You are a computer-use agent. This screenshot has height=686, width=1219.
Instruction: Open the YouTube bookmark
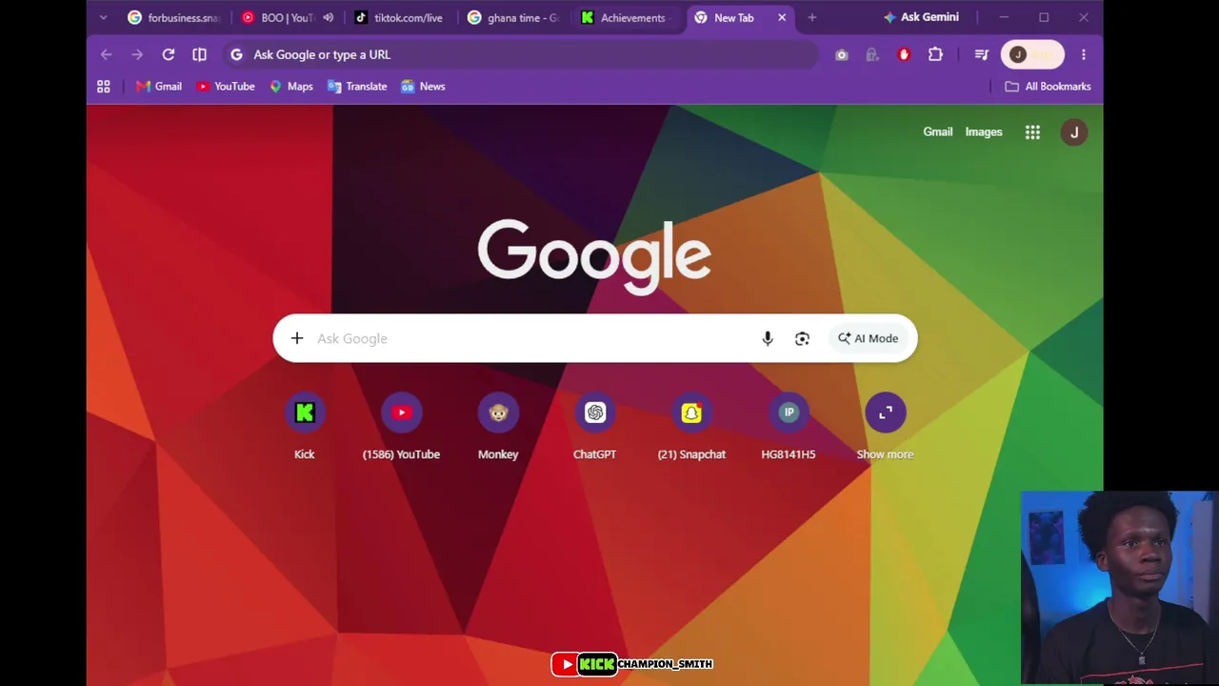coord(226,87)
